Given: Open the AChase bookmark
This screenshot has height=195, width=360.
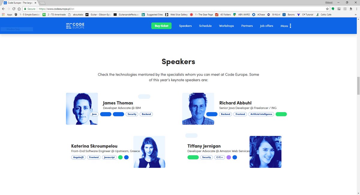Looking at the screenshot, I should (259, 14).
